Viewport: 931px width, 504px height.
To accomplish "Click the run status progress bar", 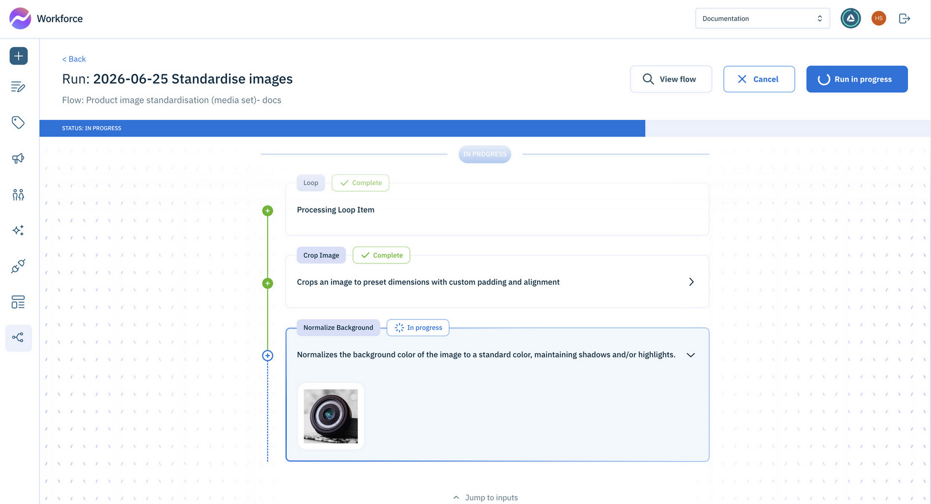I will [x=485, y=128].
